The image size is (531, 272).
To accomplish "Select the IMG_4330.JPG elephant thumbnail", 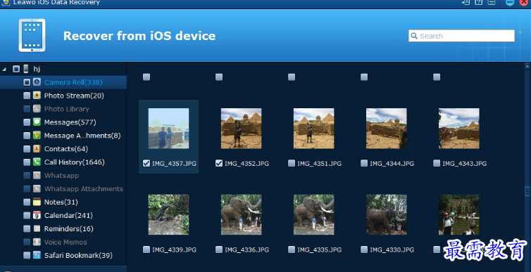I will pos(387,214).
